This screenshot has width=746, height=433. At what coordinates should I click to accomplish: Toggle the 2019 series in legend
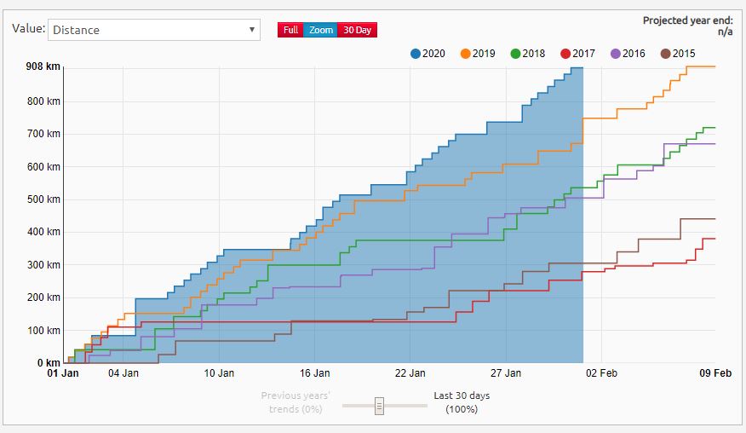point(478,54)
